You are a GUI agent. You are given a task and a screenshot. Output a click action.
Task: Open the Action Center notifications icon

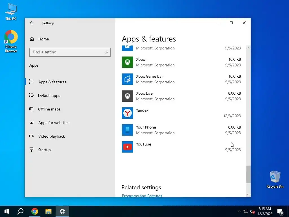280,212
